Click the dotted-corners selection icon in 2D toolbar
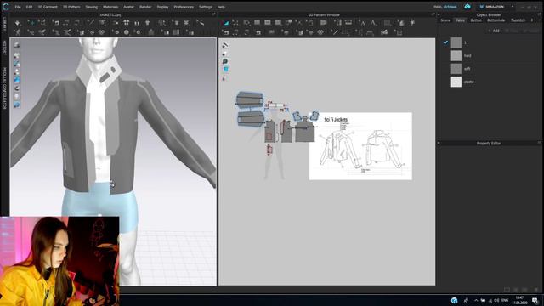 pyautogui.click(x=235, y=23)
